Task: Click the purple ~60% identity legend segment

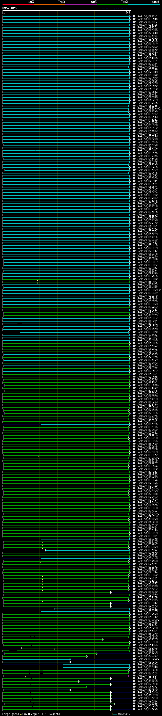Action: click(x=81, y=5)
